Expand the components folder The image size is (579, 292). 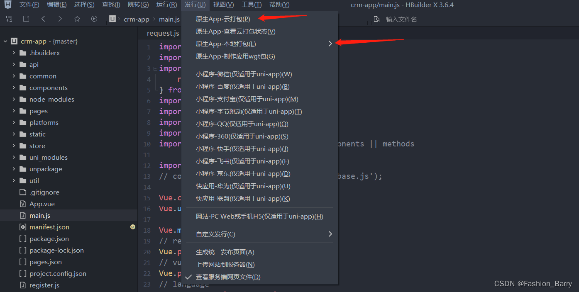(x=14, y=88)
